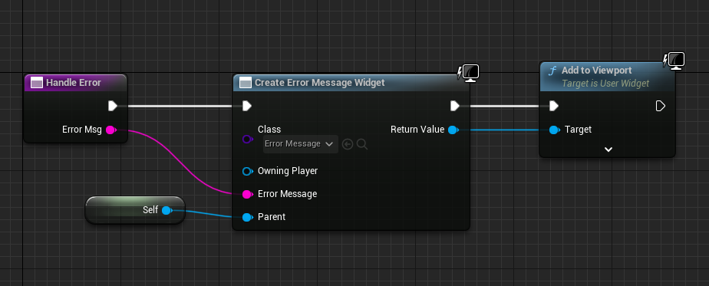Click the Error Message label above Parent
This screenshot has height=286, width=709.
pos(287,194)
